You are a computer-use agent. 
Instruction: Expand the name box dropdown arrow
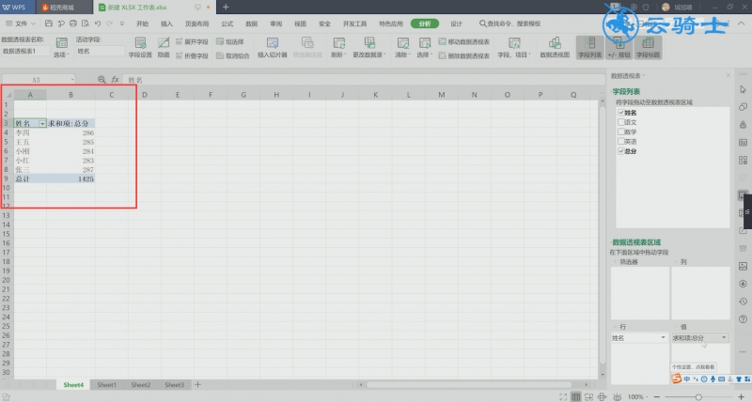tap(72, 80)
